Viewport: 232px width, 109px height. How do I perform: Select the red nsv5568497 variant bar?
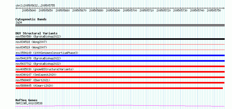[x=120, y=83]
